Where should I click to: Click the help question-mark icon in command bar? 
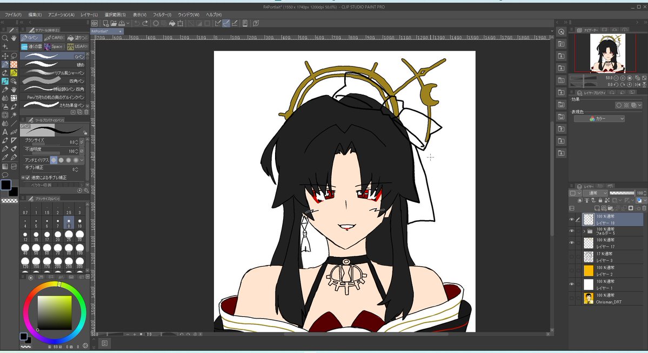pos(256,24)
